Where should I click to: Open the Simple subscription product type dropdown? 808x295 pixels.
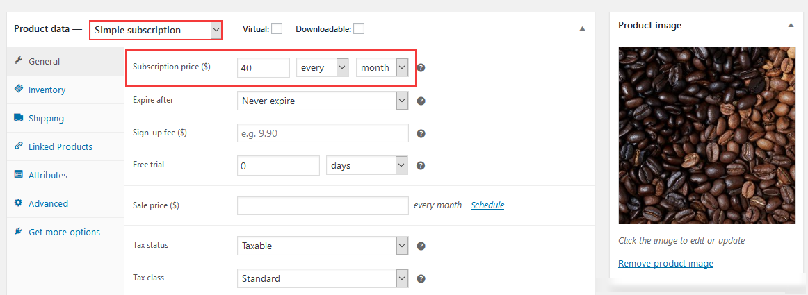coord(156,30)
